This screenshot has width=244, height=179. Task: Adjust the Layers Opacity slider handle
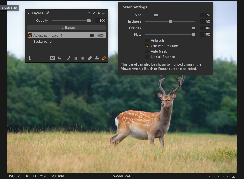(89, 21)
